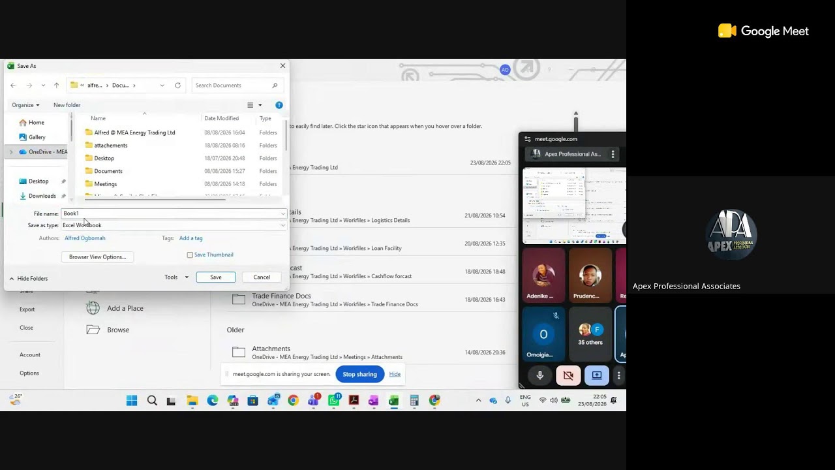Image resolution: width=835 pixels, height=470 pixels.
Task: Select Close in Excel backstage menu
Action: 26,328
